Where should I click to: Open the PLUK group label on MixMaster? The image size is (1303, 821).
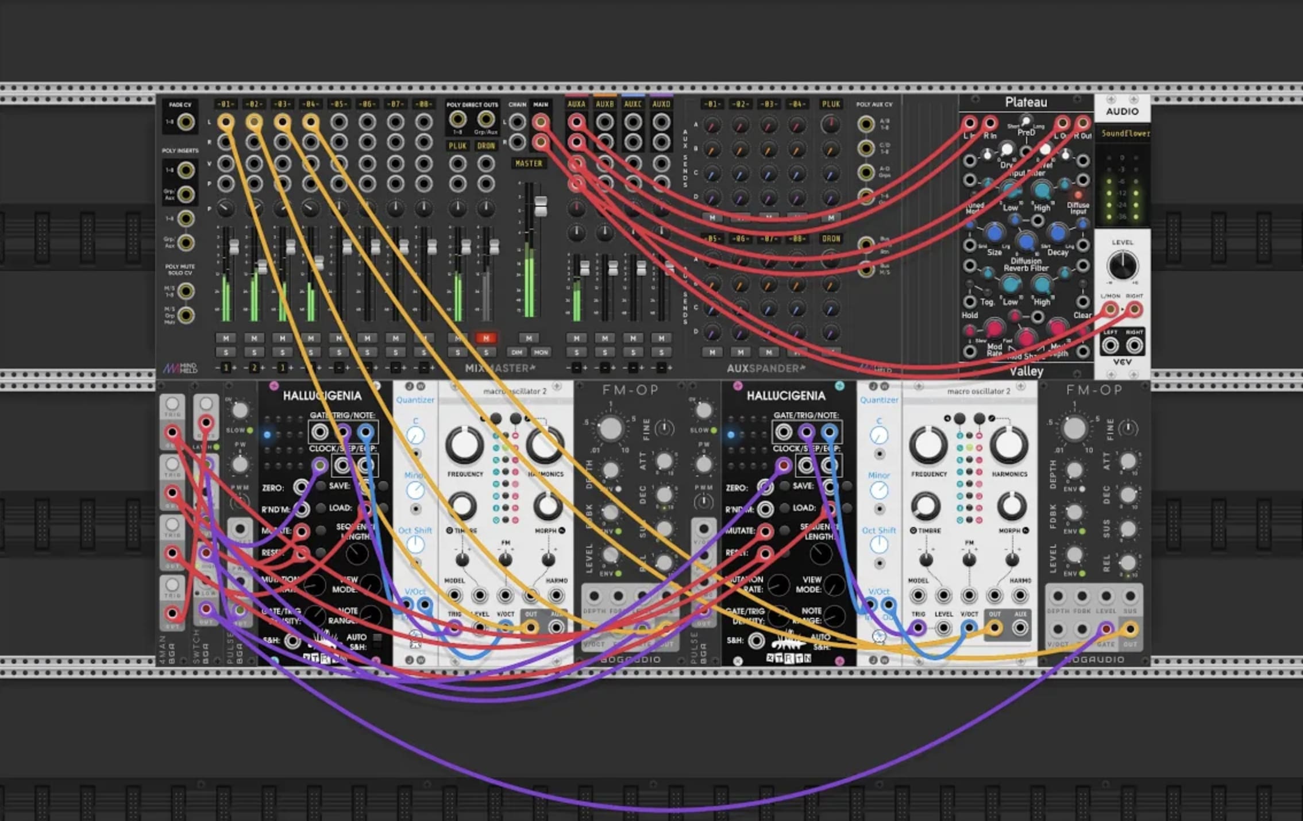coord(458,146)
